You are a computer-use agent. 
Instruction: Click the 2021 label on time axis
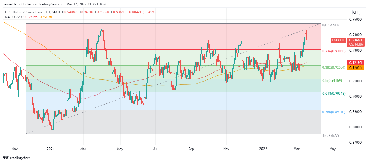click(51, 149)
